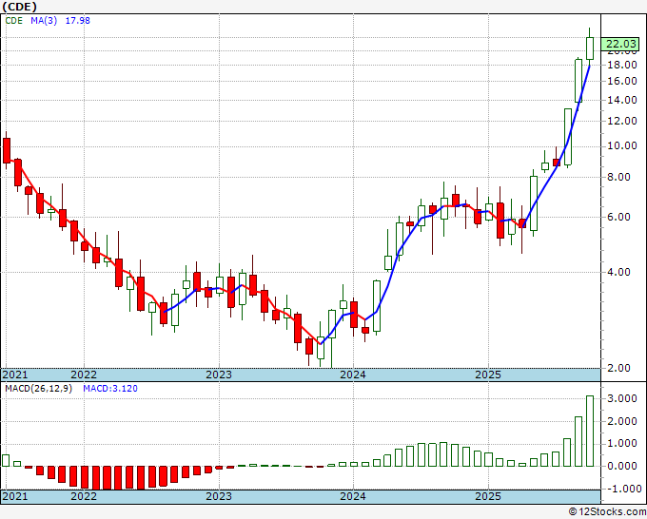Image resolution: width=647 pixels, height=519 pixels.
Task: Click the 0.000 MACD axis label
Action: click(622, 466)
